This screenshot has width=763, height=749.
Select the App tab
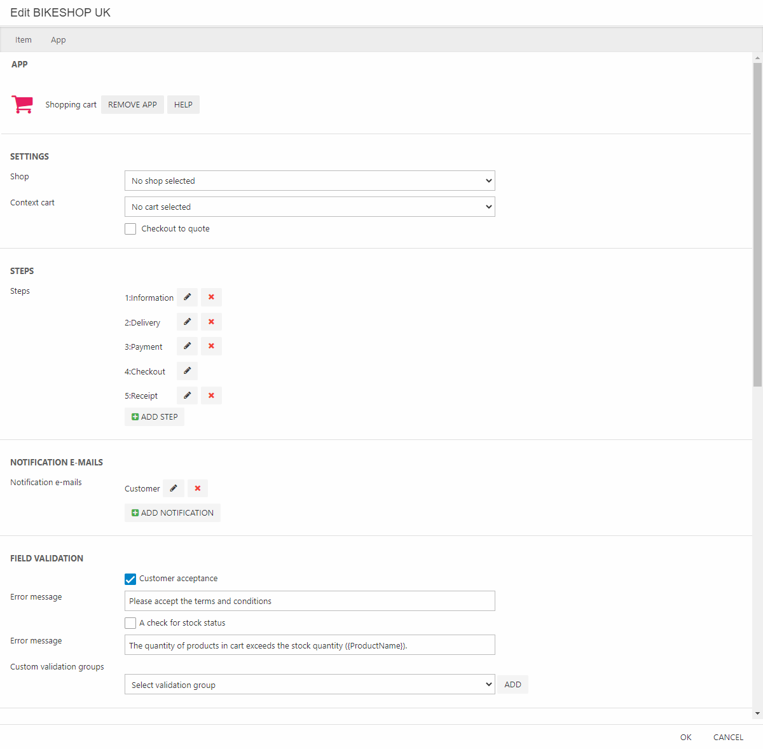pyautogui.click(x=58, y=39)
